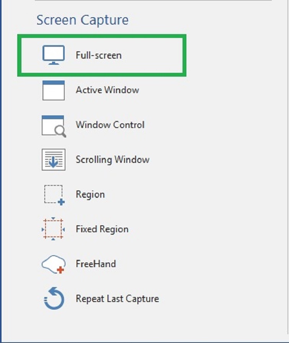Image resolution: width=289 pixels, height=343 pixels.
Task: Click the red plus on the FreeHand icon
Action: tap(60, 270)
